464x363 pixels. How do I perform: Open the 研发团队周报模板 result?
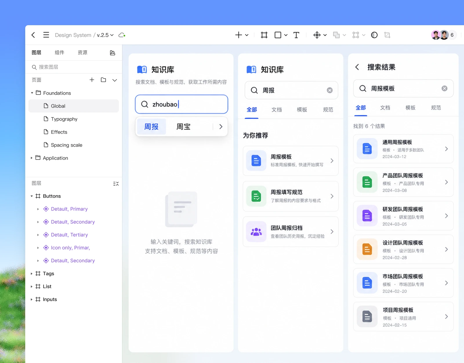tap(403, 216)
